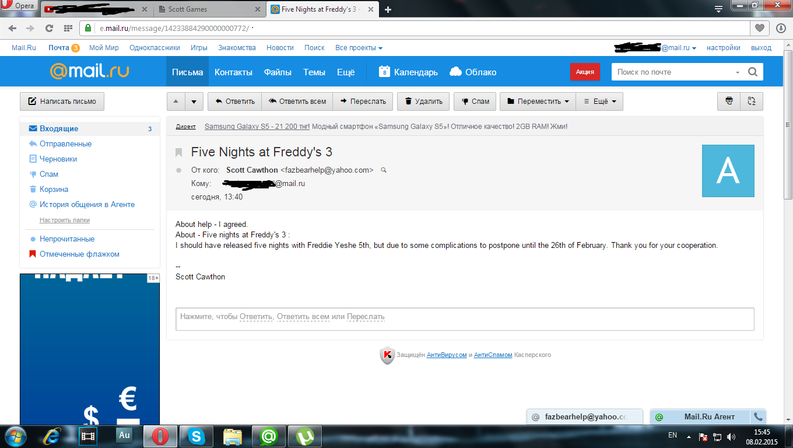Toggle the flag on this email
Screen dimensions: 793x448
179,152
